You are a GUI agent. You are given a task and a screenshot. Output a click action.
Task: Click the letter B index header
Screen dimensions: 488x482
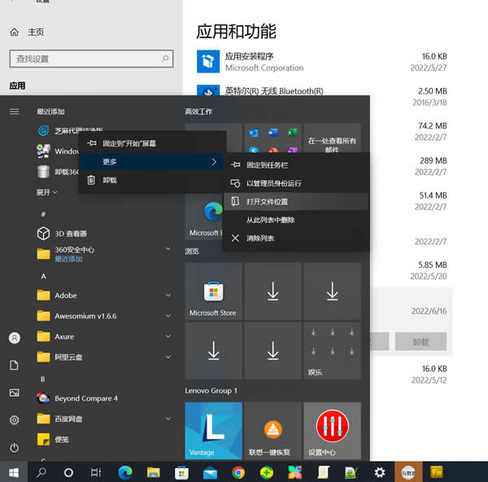pyautogui.click(x=43, y=379)
